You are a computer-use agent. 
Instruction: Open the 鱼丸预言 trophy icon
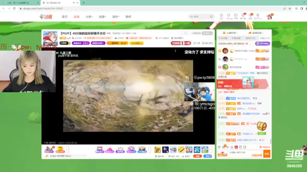(x=60, y=149)
